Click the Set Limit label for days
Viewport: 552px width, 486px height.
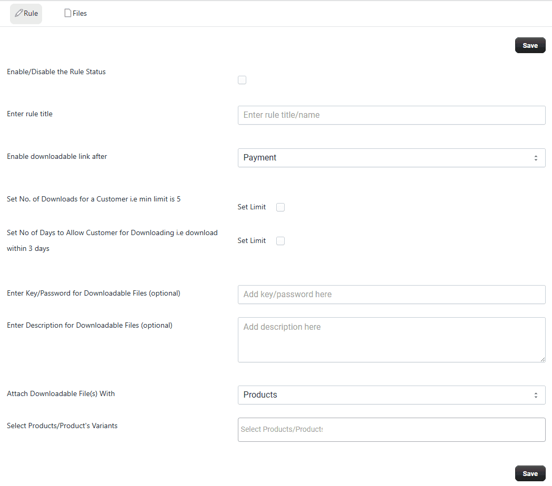point(252,241)
